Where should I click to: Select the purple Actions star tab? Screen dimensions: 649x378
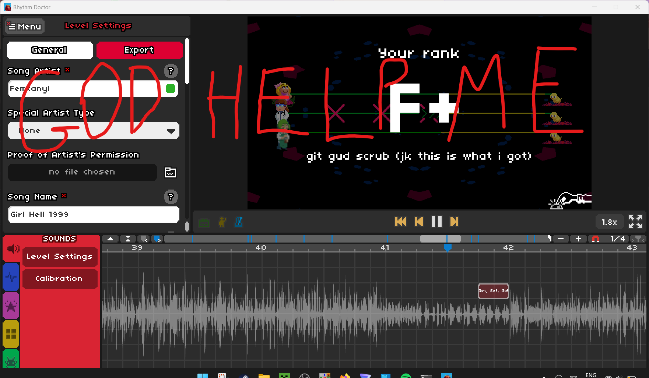pyautogui.click(x=11, y=305)
